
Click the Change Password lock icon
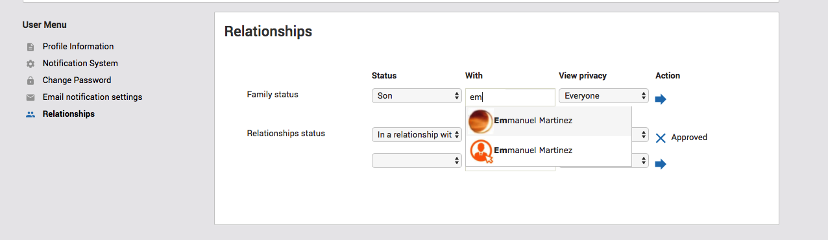(x=30, y=80)
